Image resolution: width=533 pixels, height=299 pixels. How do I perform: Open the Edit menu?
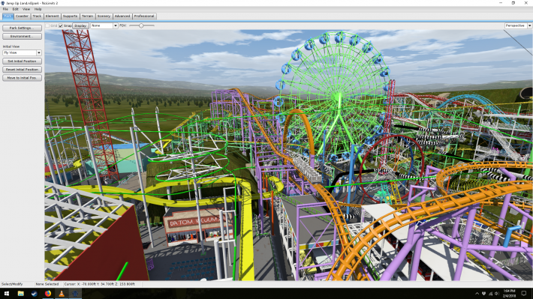pos(16,9)
